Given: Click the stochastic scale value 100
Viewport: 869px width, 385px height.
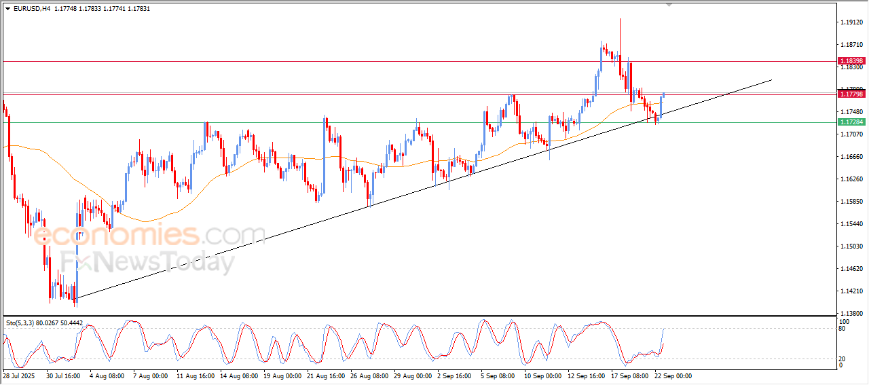Looking at the screenshot, I should pos(845,321).
